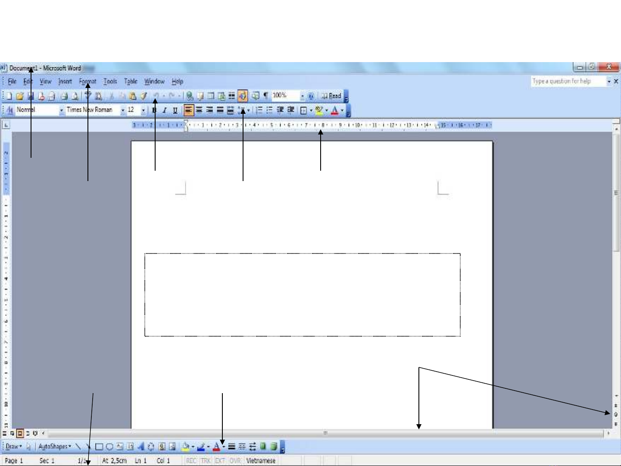The height and width of the screenshot is (466, 621).
Task: Select the Oval shape tool in Drawing toolbar
Action: tap(109, 447)
